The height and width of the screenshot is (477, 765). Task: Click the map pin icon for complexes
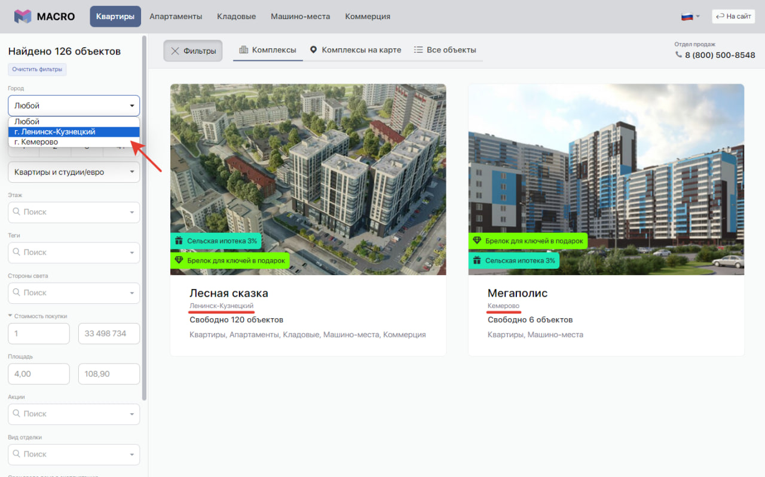(x=313, y=50)
